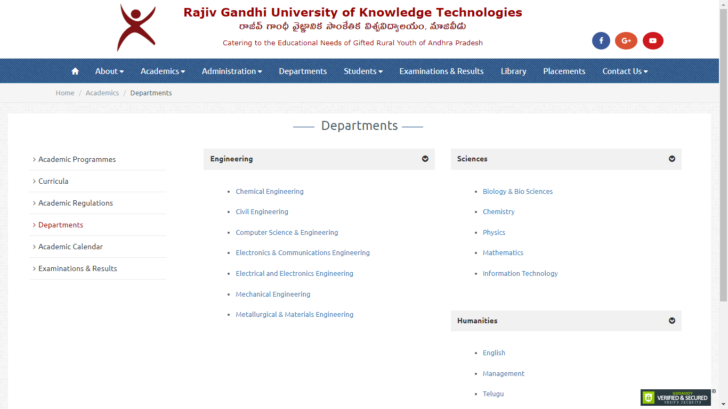Open the Administration dropdown
Viewport: 728px width, 409px height.
coord(232,71)
